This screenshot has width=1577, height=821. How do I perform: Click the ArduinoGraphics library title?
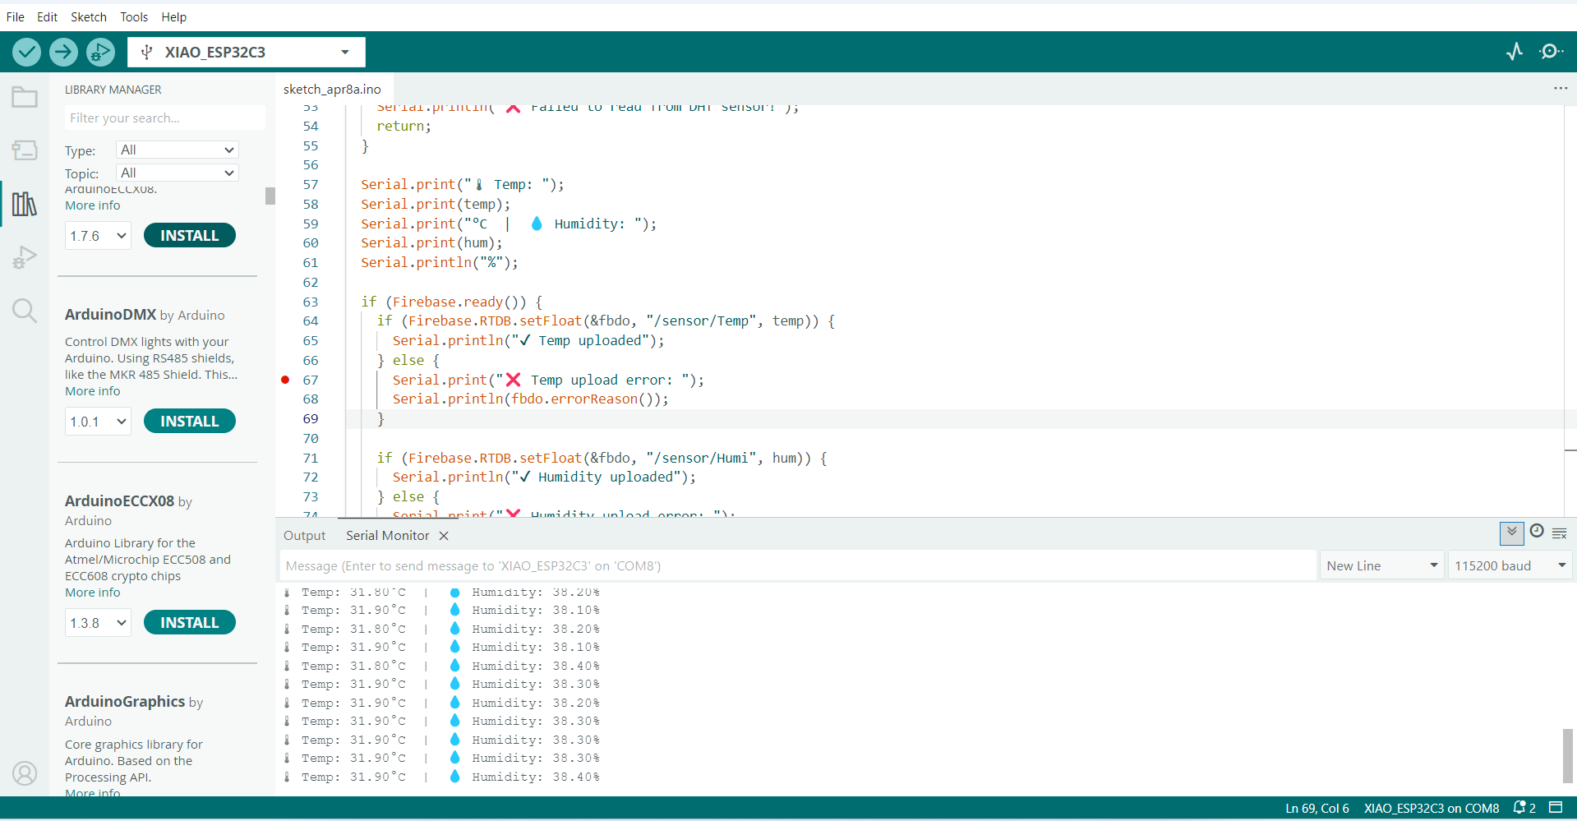tap(125, 701)
